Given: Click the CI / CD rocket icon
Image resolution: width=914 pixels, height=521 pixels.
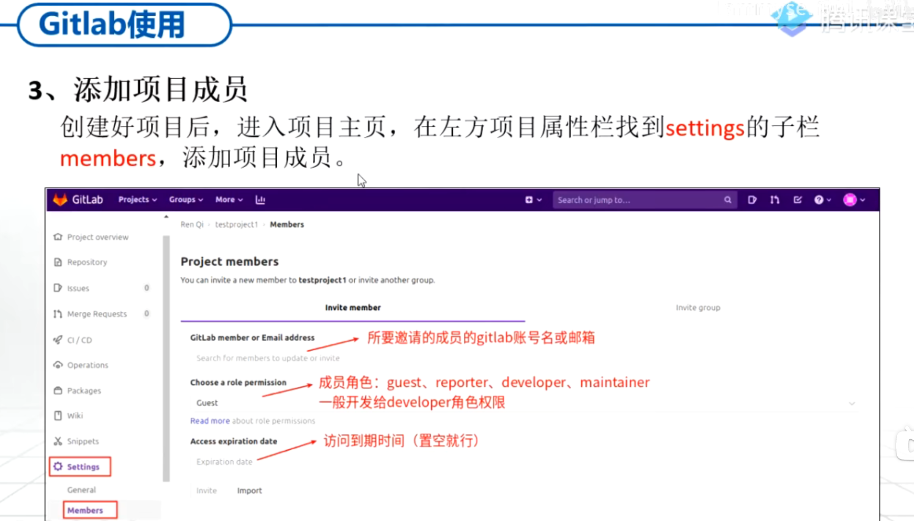Looking at the screenshot, I should coord(58,340).
